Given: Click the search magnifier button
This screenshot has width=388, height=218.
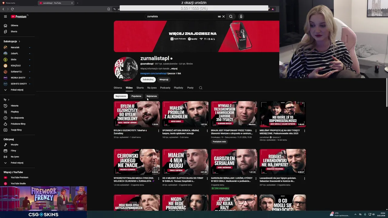Looking at the screenshot, I should pyautogui.click(x=231, y=17).
